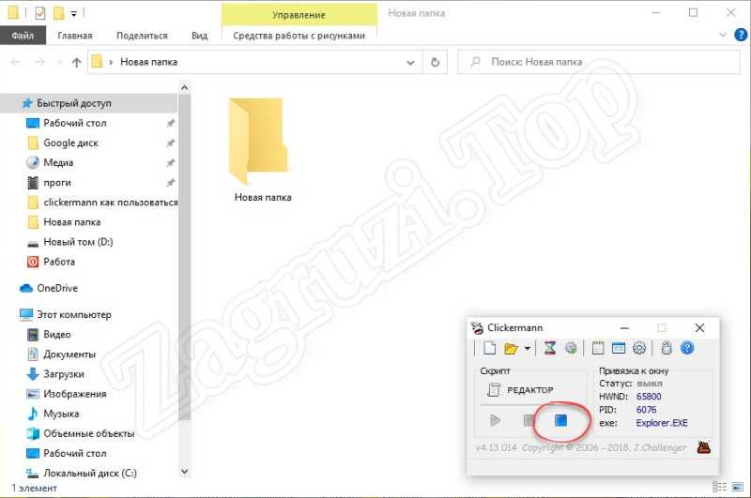Click the hourglass icon in Clickermann toolbar
Screen dimensions: 751x498
549,348
